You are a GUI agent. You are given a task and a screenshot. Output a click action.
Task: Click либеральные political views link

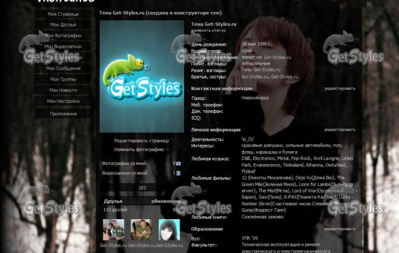click(256, 64)
